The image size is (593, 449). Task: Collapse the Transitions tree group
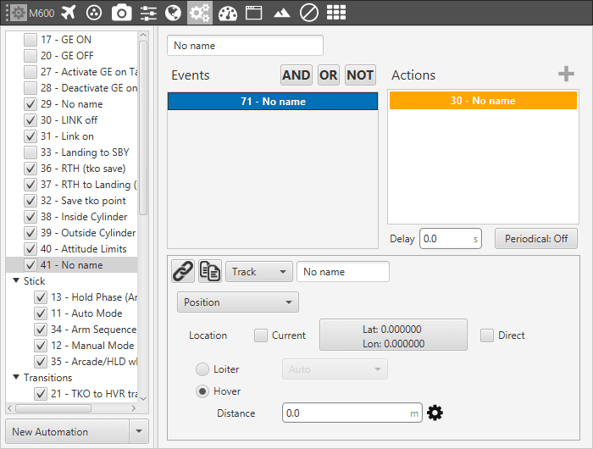click(x=16, y=377)
